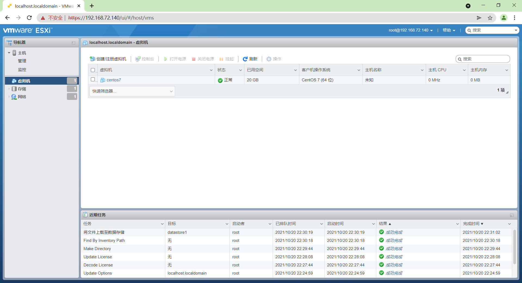Refresh the virtual machine list
Screen dimensions: 522x283
(x=250, y=59)
